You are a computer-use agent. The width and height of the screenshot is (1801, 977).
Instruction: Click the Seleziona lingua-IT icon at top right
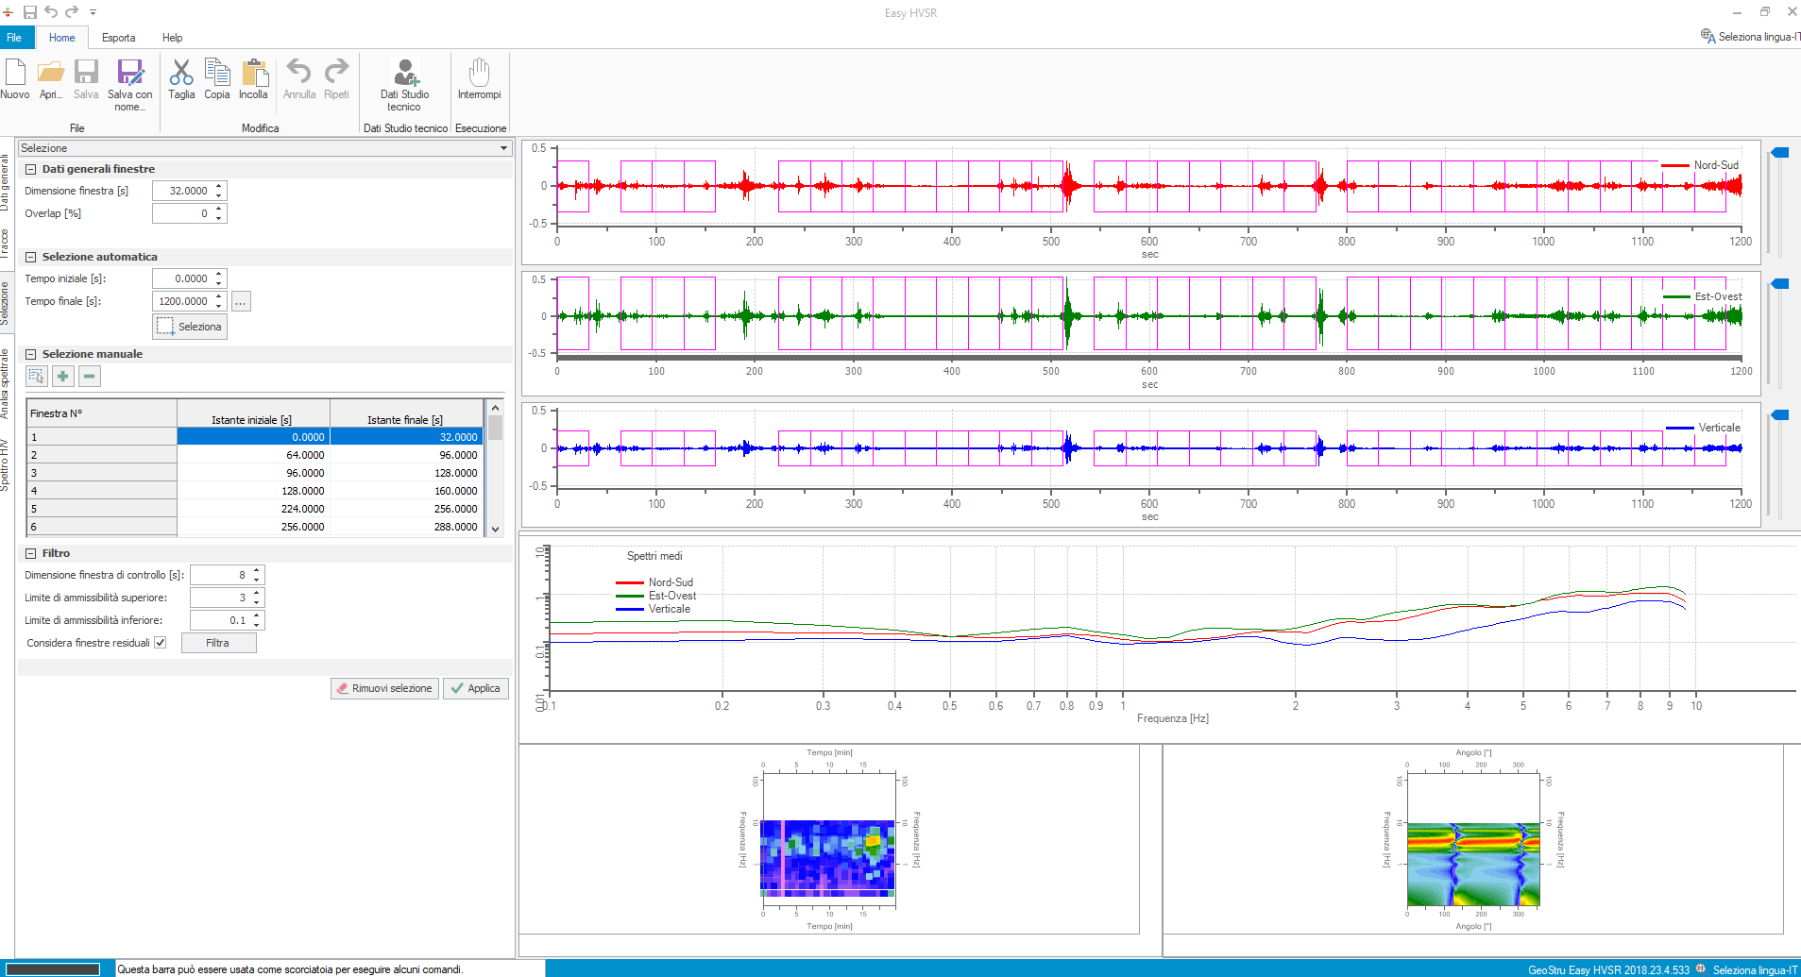[x=1708, y=36]
